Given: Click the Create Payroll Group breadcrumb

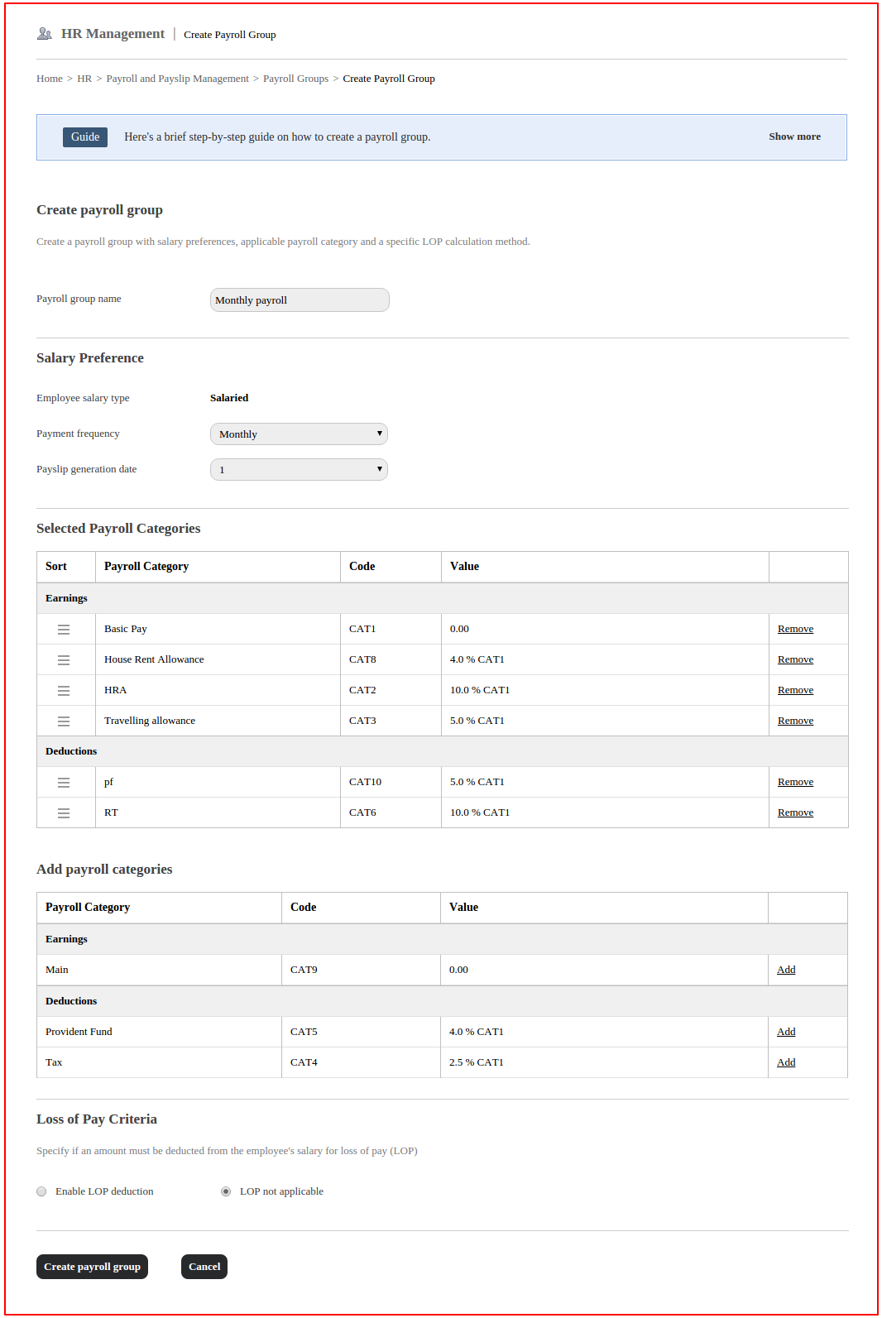Looking at the screenshot, I should coord(389,79).
